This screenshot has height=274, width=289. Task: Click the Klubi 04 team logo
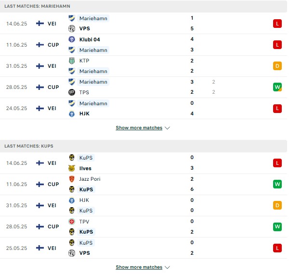point(72,39)
